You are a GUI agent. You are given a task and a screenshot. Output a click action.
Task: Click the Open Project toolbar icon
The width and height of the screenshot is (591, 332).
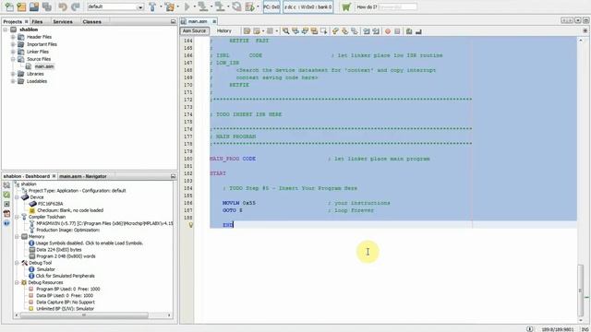(34, 6)
